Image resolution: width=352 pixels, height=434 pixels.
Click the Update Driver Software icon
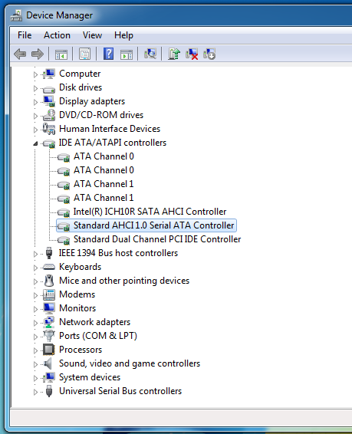click(x=174, y=54)
